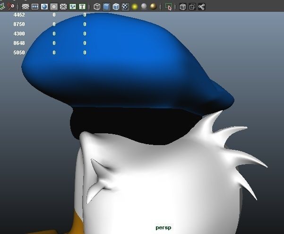Toggle the 2D Pan/Zoom icon
Image resolution: width=284 pixels, height=234 pixels.
[11, 7]
